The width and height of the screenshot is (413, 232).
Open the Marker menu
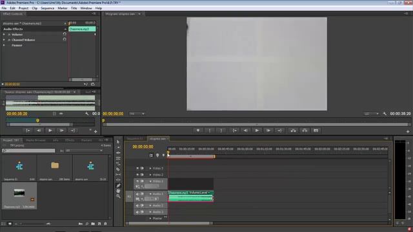63,8
